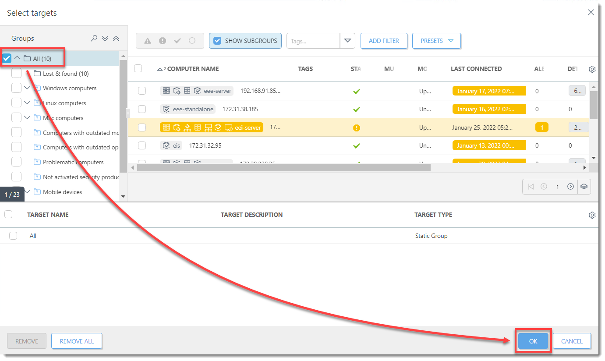
Task: Open the PRESETS dropdown
Action: 436,41
